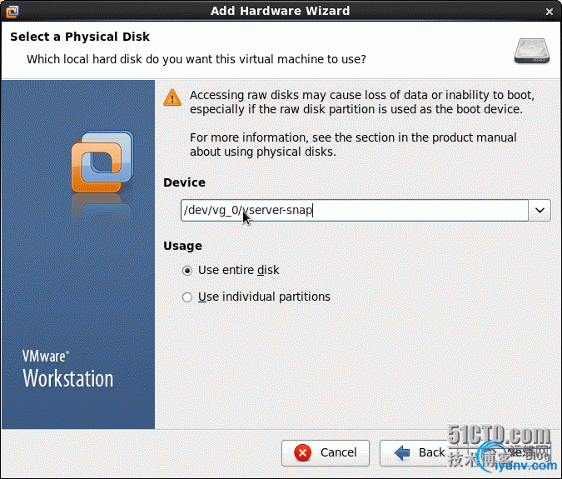
Task: Click into the Device path text field
Action: 354,211
